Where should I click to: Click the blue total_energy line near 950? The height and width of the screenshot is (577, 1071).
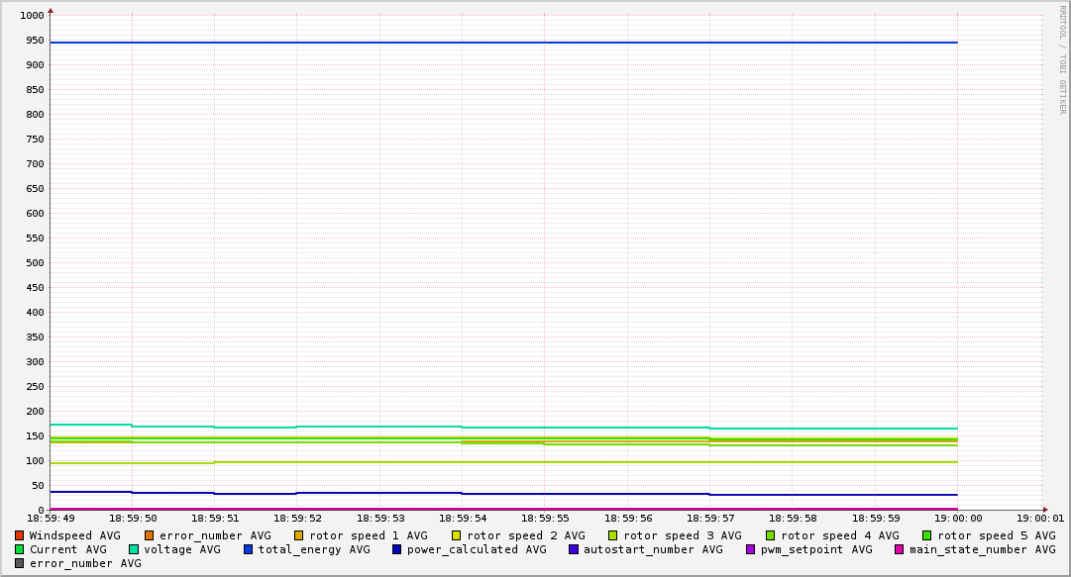click(x=495, y=43)
